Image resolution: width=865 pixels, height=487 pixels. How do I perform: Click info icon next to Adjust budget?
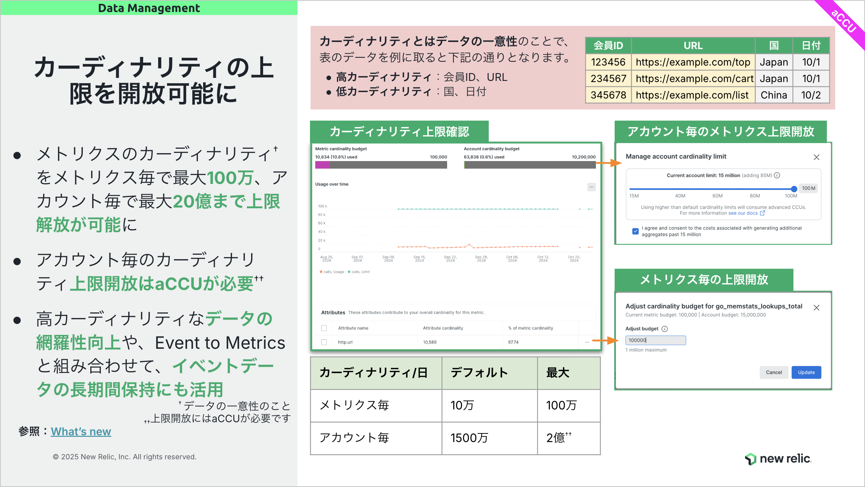(x=664, y=329)
